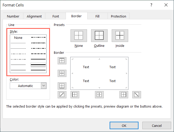This screenshot has width=174, height=132.
Task: Open the Fill tab
Action: (x=97, y=16)
